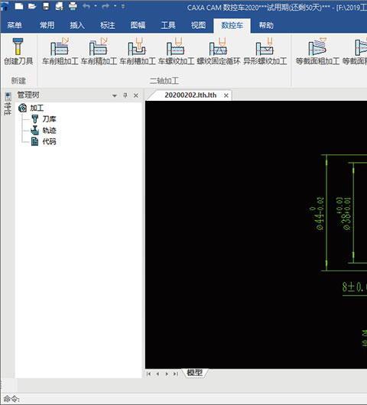Click the 8±0 dimension text in drawing
This screenshot has width=367, height=405.
pyautogui.click(x=354, y=287)
